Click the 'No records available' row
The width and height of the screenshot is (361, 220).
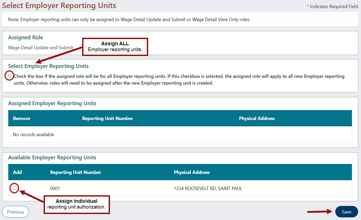[x=34, y=135]
